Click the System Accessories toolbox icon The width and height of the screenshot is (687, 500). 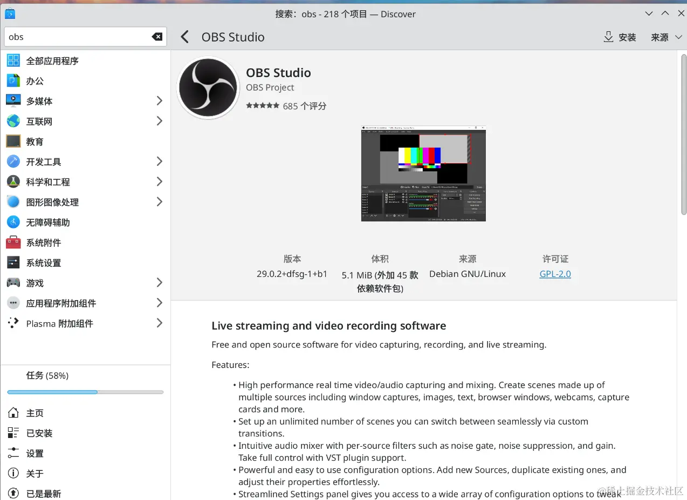point(13,242)
